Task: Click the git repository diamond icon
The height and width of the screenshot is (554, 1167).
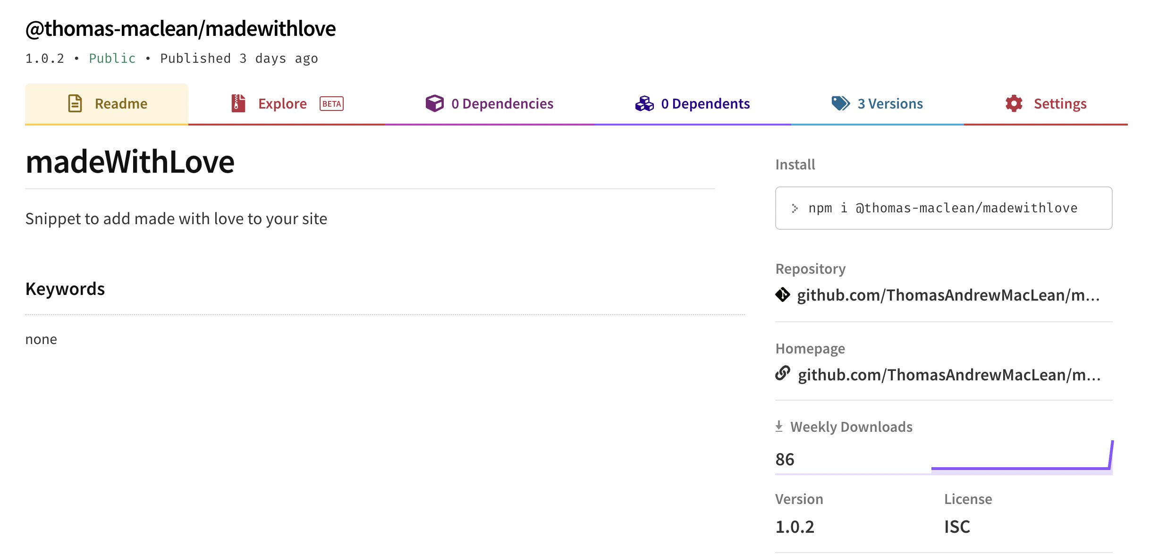Action: [x=783, y=294]
